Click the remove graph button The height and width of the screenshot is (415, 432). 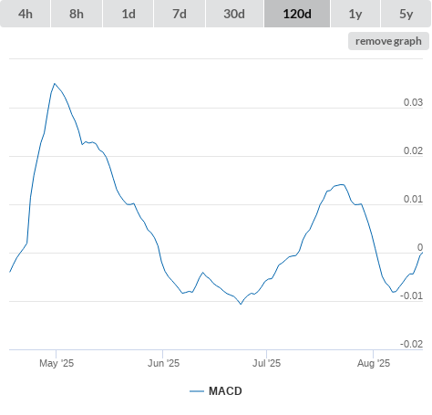coord(388,41)
